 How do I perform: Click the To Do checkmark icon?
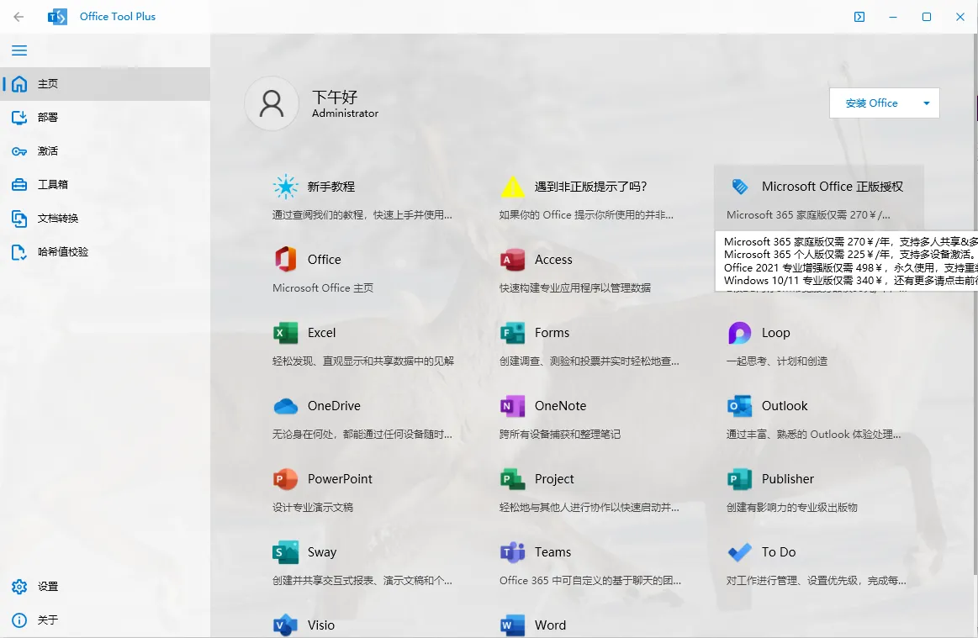coord(739,552)
